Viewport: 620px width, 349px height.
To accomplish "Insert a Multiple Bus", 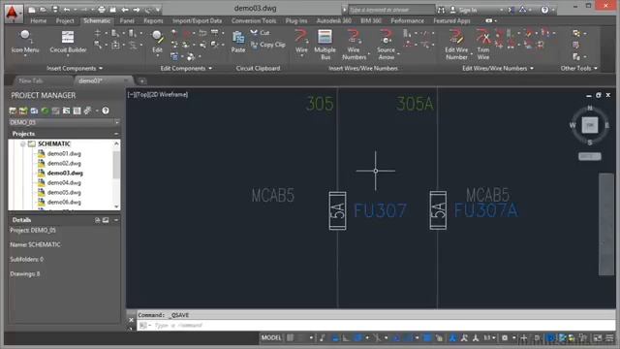I will (325, 45).
